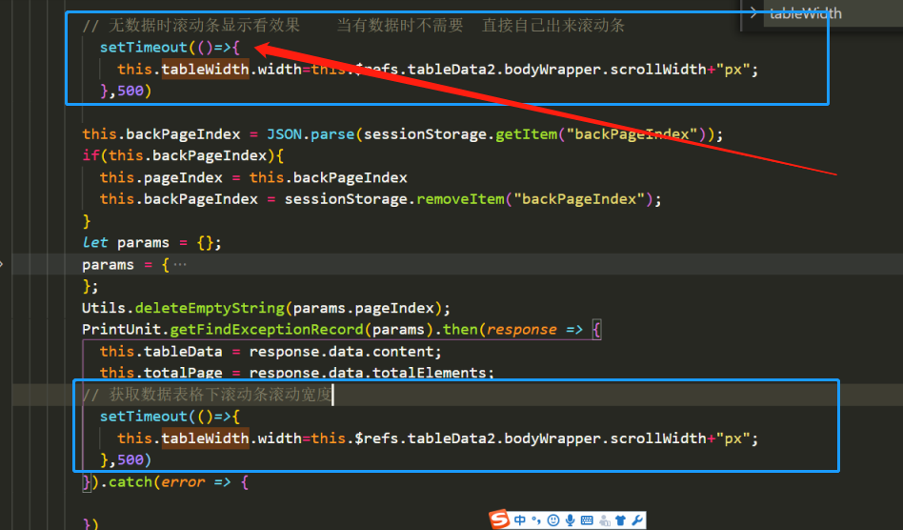903x530 pixels.
Task: Click the removeItem method name
Action: 460,199
